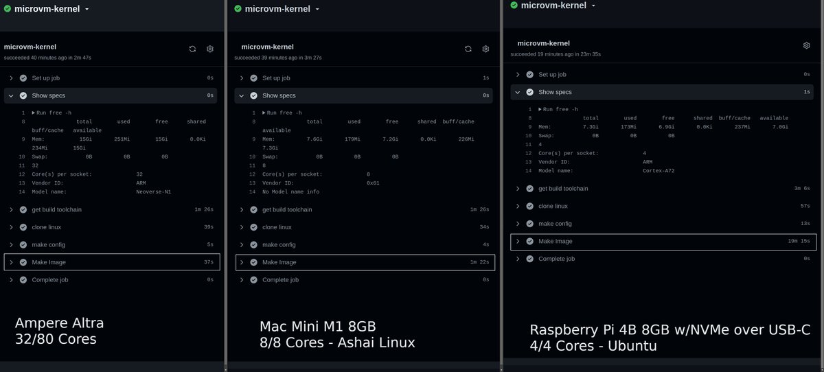The width and height of the screenshot is (824, 372).
Task: Click the 37s Make Image duration in the Ampere Altra panel
Action: (209, 262)
